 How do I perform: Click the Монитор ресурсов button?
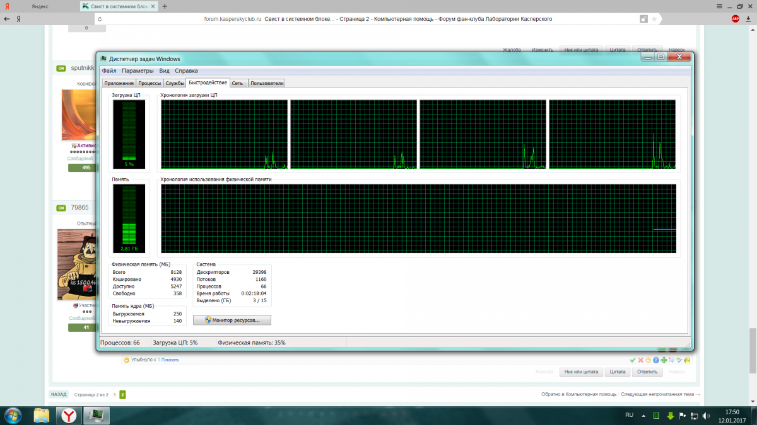pyautogui.click(x=232, y=320)
